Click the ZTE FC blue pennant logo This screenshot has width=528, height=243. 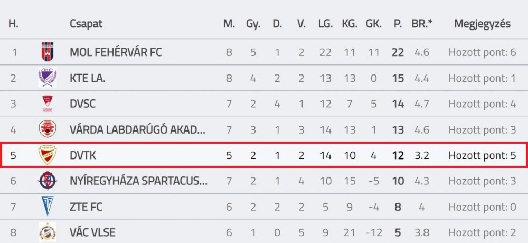48,207
